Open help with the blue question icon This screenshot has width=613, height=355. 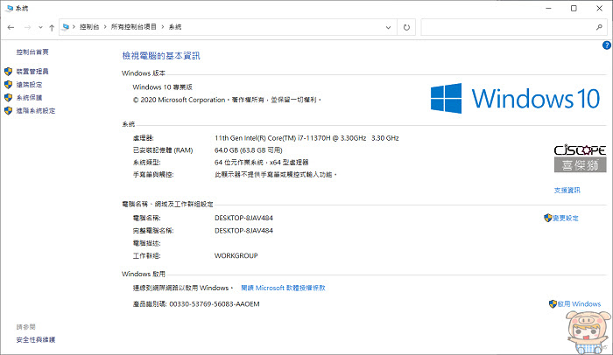pos(607,45)
